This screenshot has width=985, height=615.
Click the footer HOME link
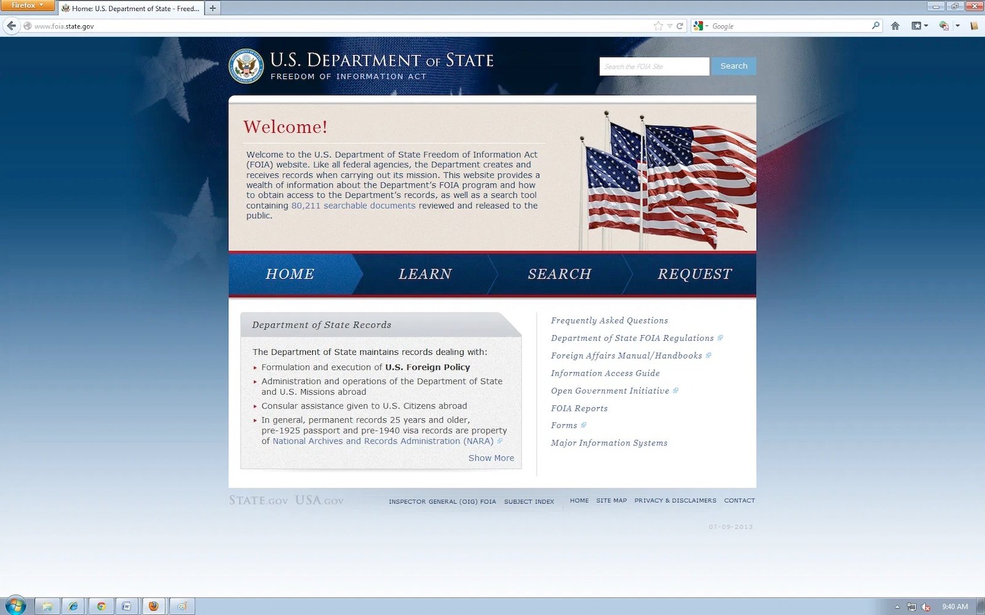click(x=579, y=501)
